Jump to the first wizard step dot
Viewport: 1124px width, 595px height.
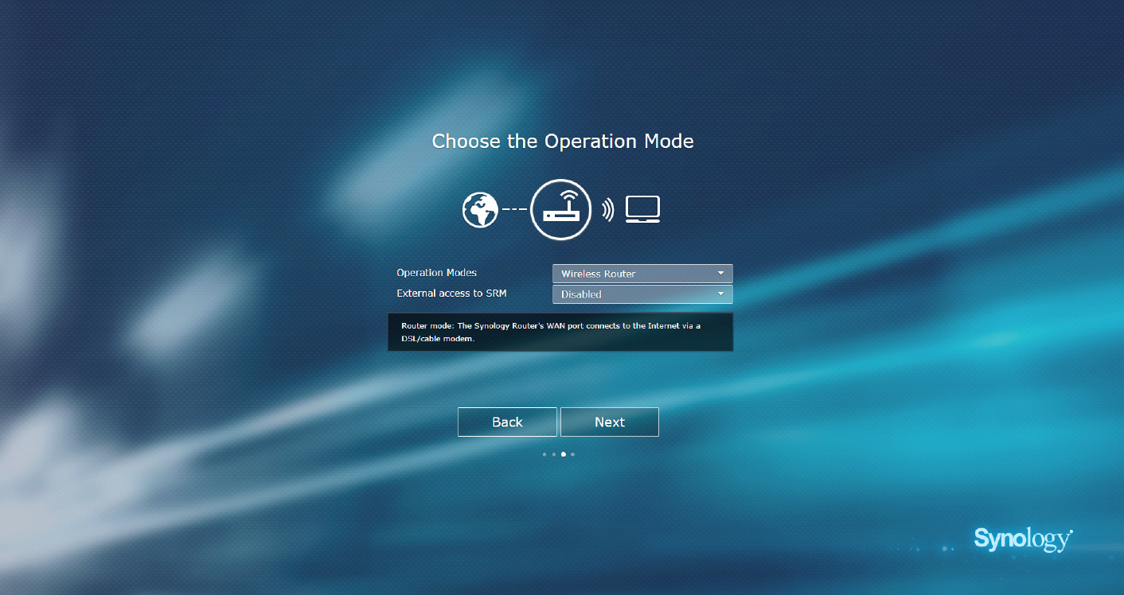pyautogui.click(x=544, y=455)
